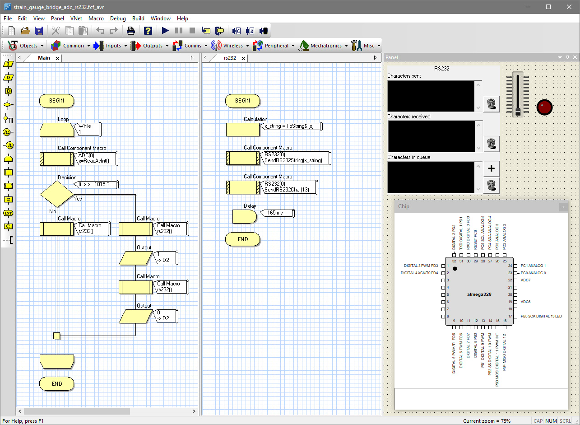This screenshot has width=580, height=425.
Task: Clear the Characters sent box with trash button
Action: (491, 104)
